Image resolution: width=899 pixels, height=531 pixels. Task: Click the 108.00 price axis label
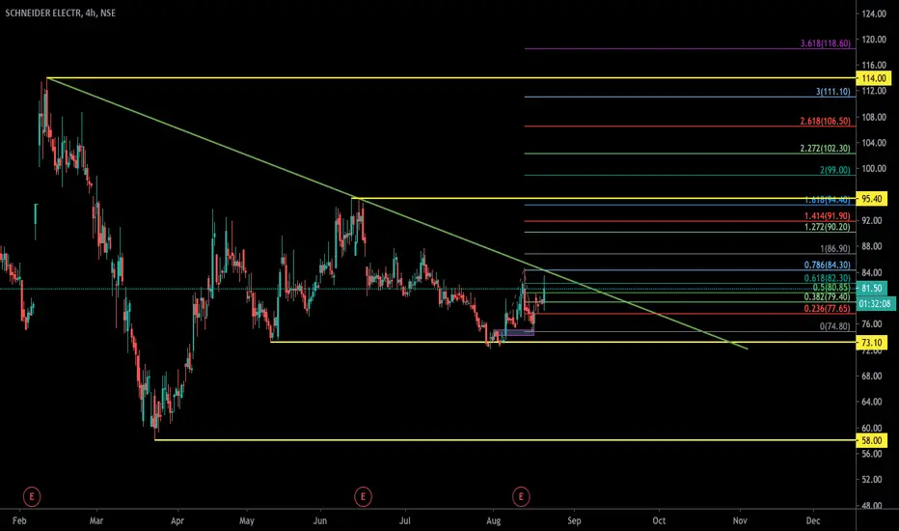point(873,117)
